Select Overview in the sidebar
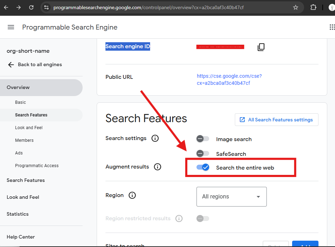This screenshot has width=335, height=247. point(41,88)
